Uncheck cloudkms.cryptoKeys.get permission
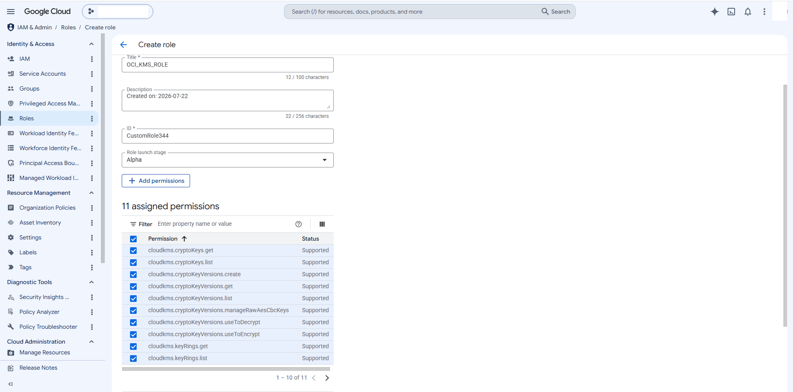 133,251
